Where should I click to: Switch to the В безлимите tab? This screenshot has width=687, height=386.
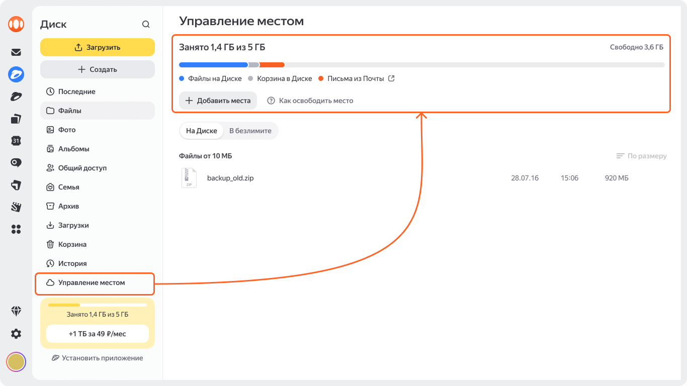(250, 131)
